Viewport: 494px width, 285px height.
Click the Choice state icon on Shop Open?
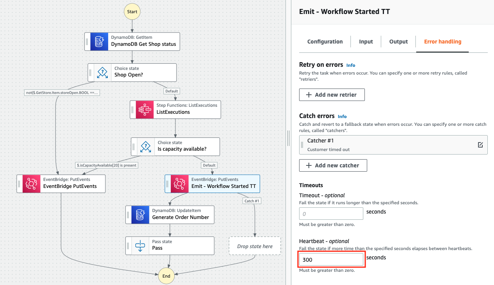tap(102, 72)
